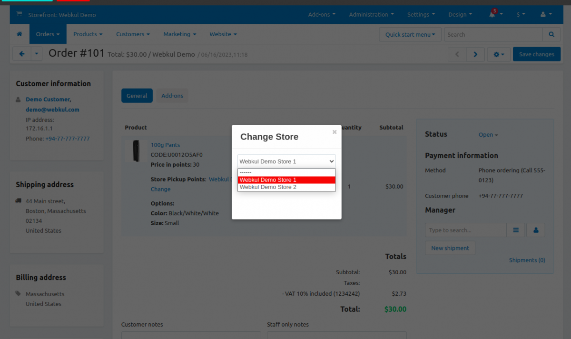The image size is (571, 339).
Task: Open the Design menu
Action: point(460,15)
